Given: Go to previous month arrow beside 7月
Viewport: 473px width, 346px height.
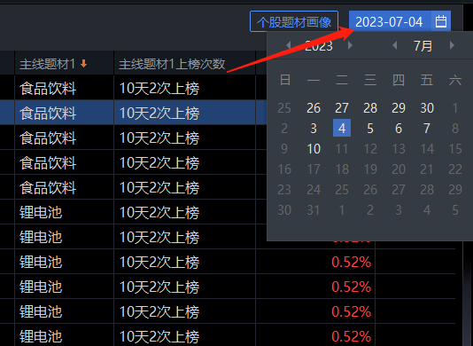Looking at the screenshot, I should (394, 45).
